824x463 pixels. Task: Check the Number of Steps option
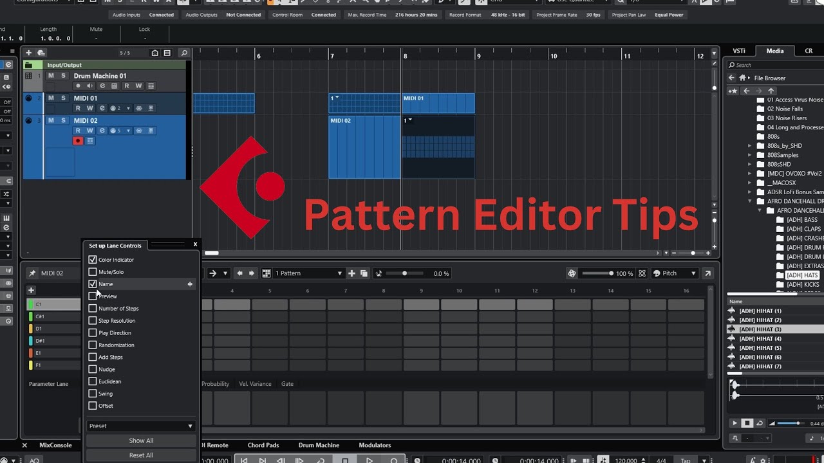(x=93, y=309)
